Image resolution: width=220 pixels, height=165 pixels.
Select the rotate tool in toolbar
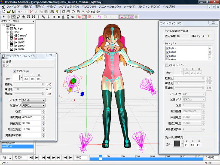tap(14, 17)
